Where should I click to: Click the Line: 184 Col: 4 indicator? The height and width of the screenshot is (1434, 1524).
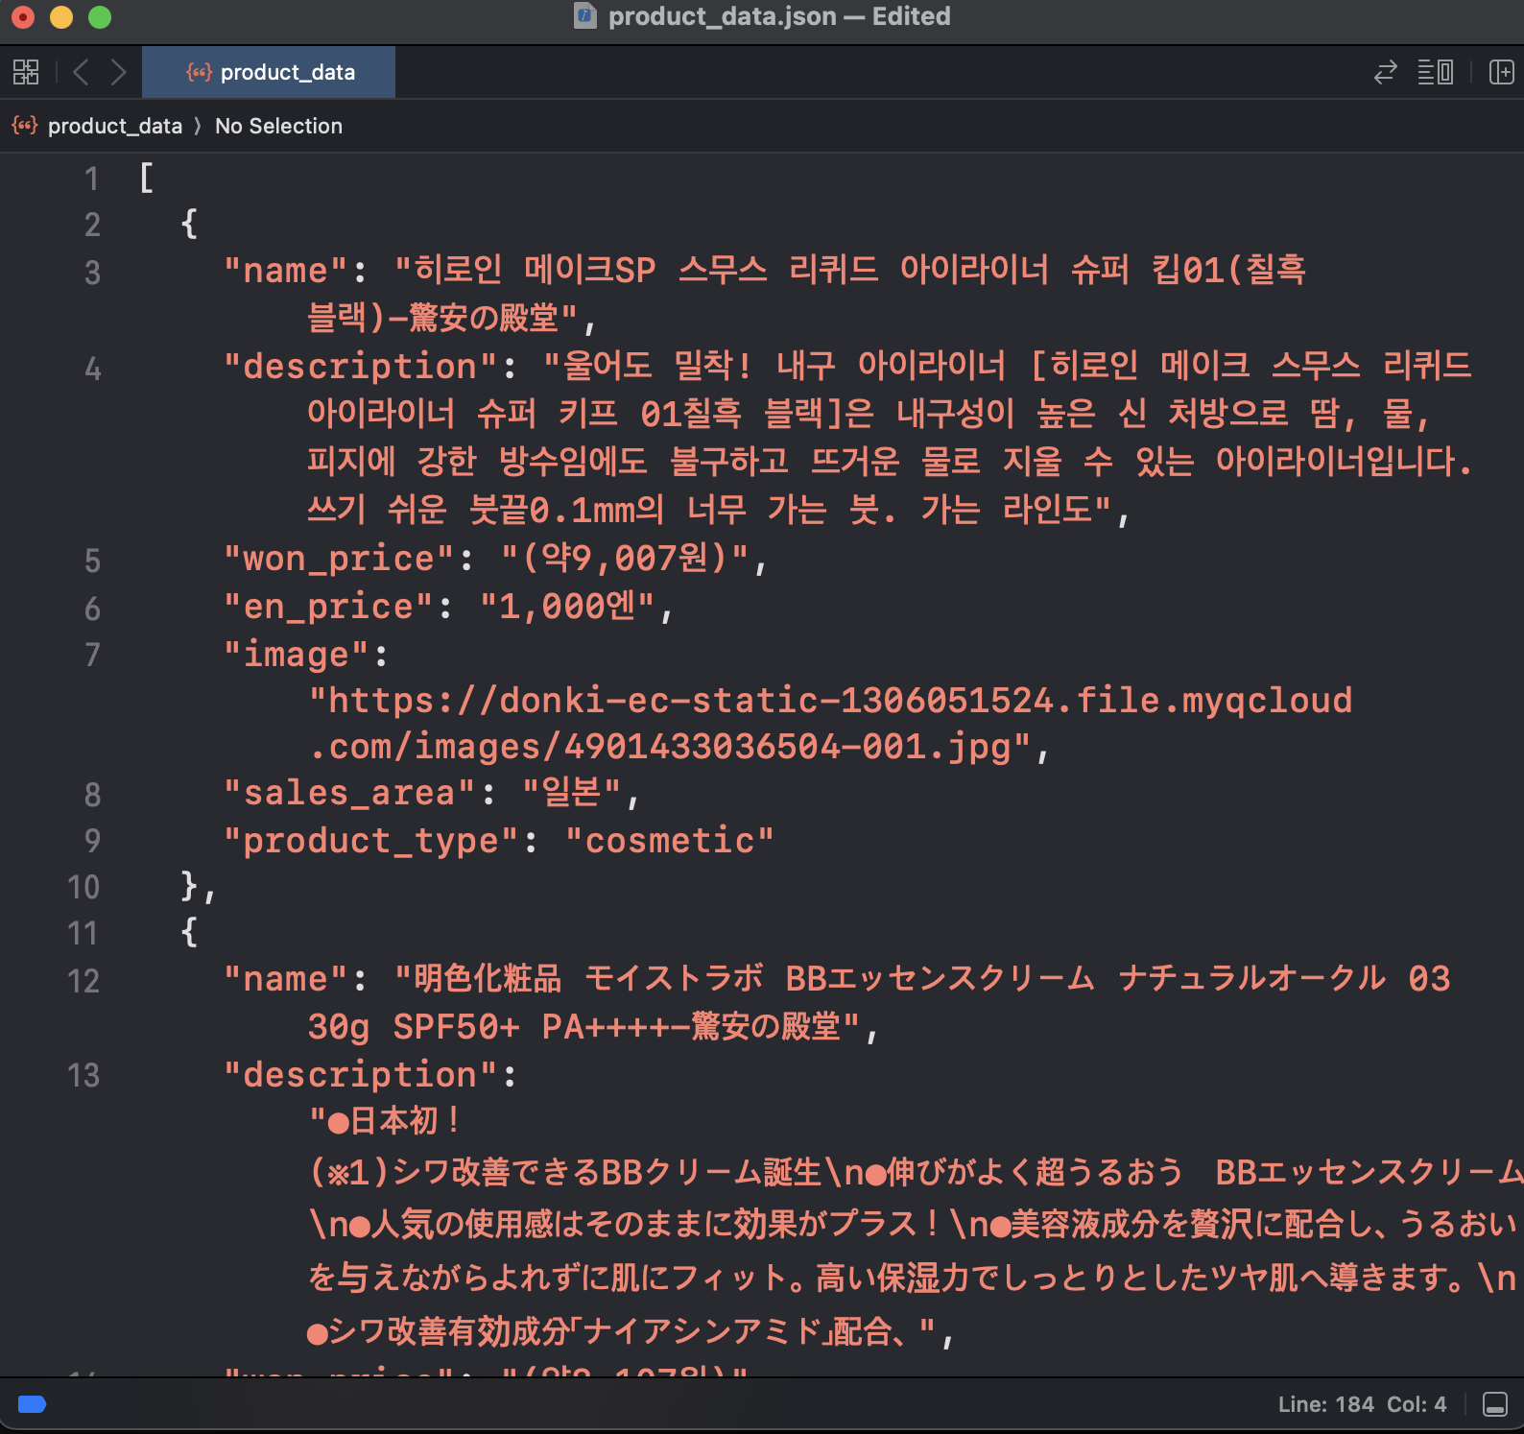1362,1404
